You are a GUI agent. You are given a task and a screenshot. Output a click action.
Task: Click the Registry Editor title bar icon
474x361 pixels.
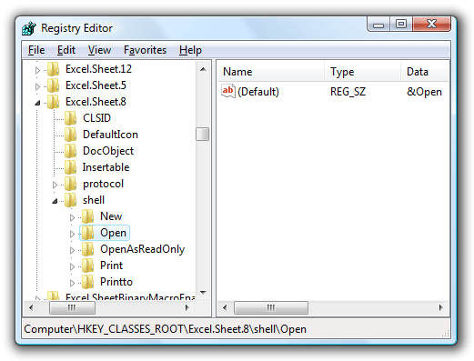(x=29, y=28)
